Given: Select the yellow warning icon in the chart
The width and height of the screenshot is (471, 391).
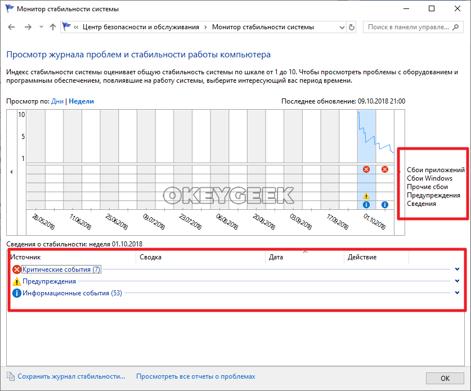Looking at the screenshot, I should pos(366,196).
